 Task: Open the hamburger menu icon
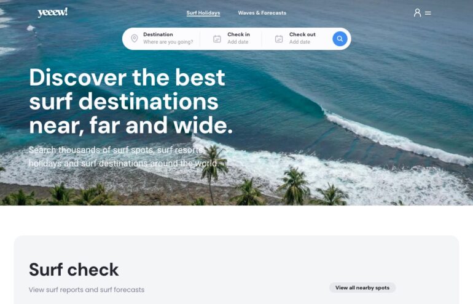click(428, 13)
